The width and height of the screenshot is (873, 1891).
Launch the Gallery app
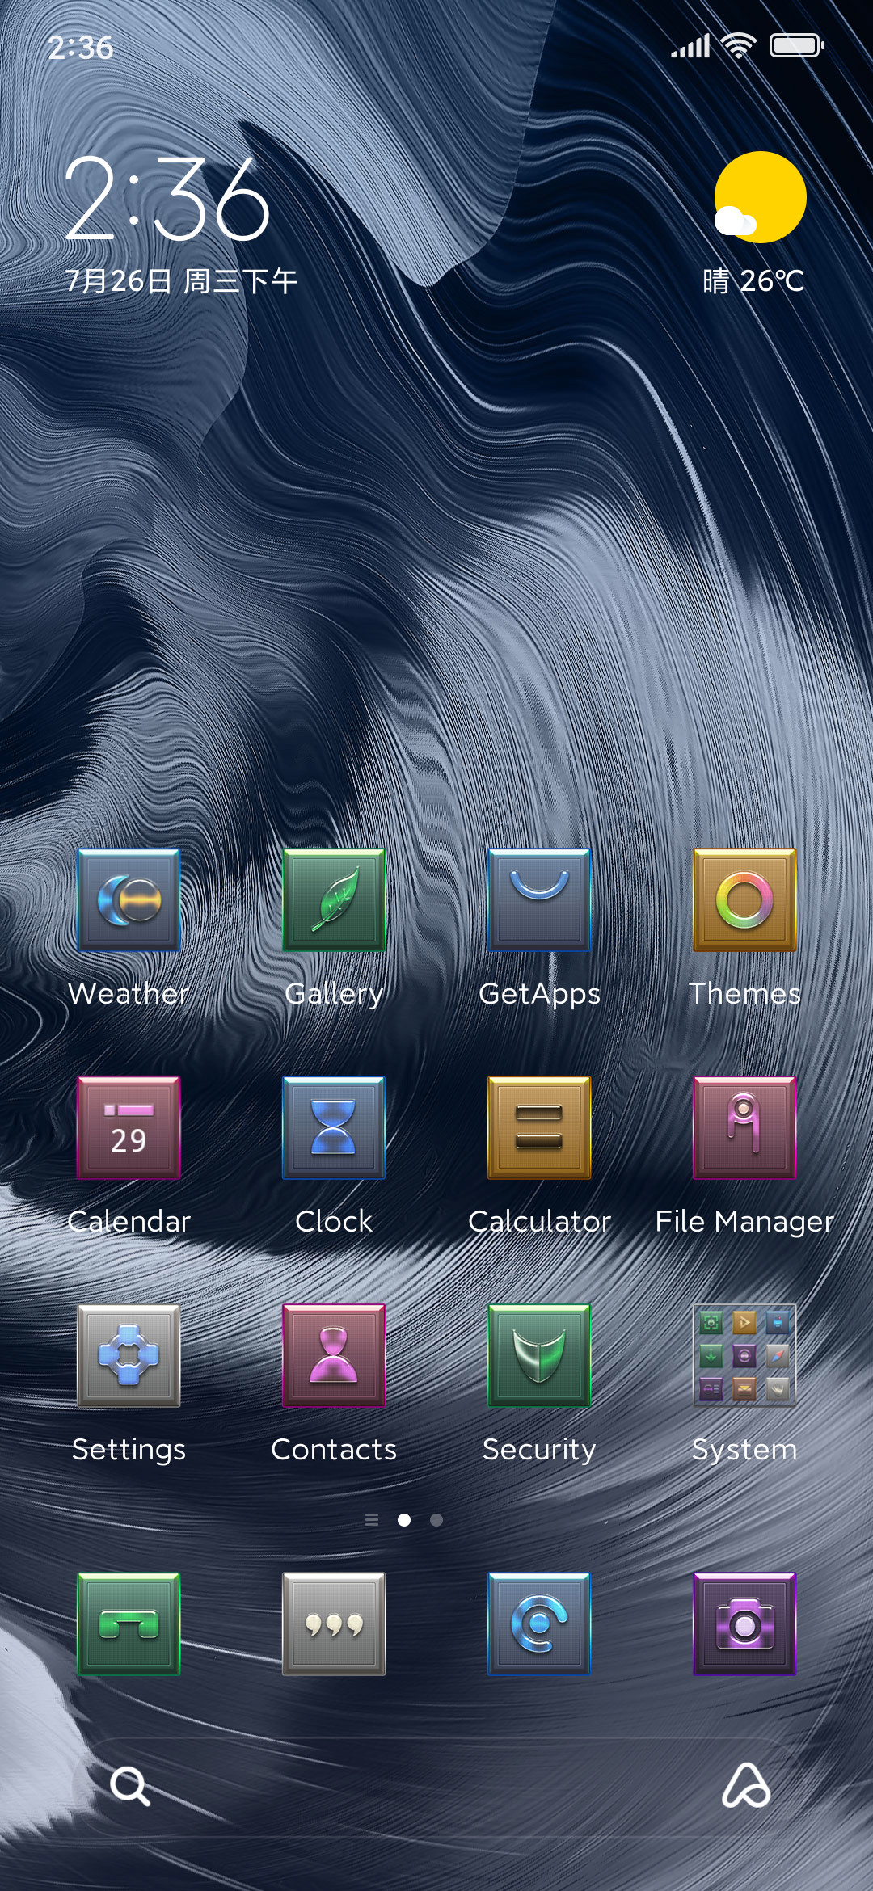(334, 899)
